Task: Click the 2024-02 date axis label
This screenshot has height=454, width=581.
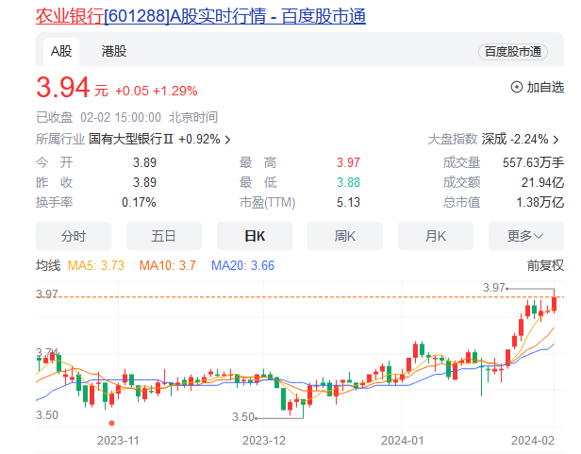Action: pyautogui.click(x=533, y=441)
